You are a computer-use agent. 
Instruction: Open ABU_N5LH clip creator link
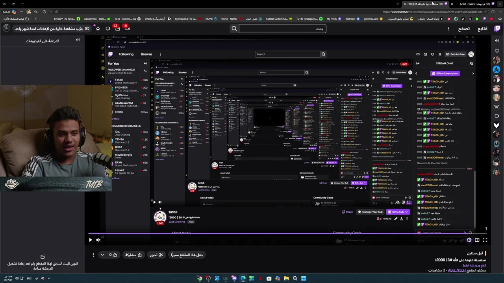(x=456, y=270)
